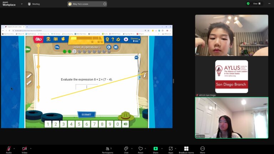Open the Participants panel
The height and width of the screenshot is (154, 274).
[x=107, y=150]
